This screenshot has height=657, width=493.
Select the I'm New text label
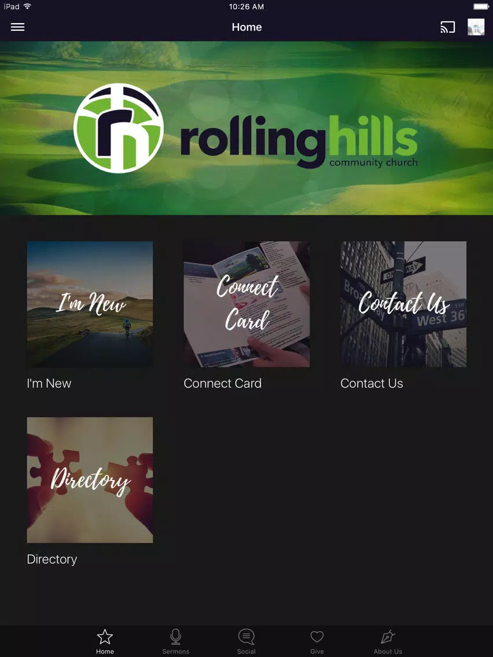point(49,383)
